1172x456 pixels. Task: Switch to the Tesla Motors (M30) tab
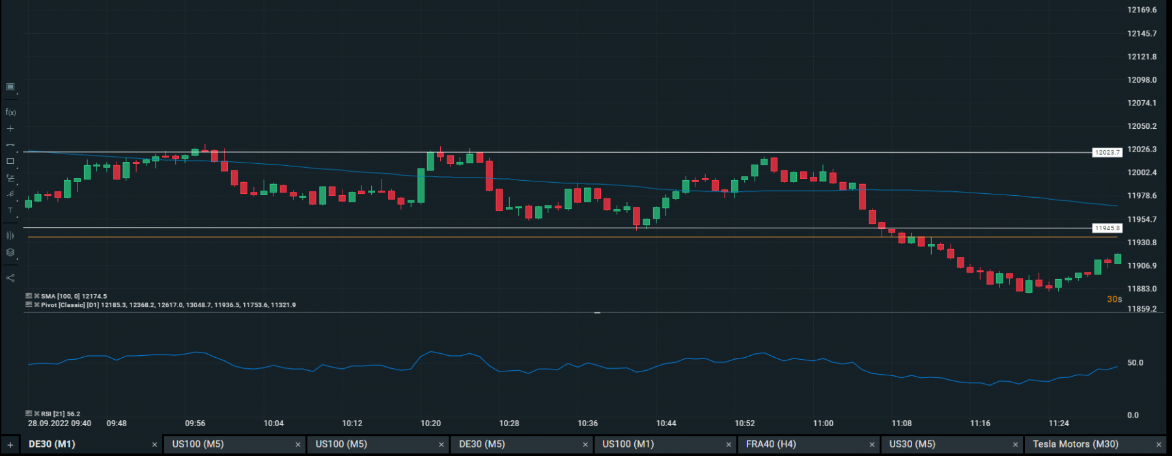click(x=1076, y=444)
